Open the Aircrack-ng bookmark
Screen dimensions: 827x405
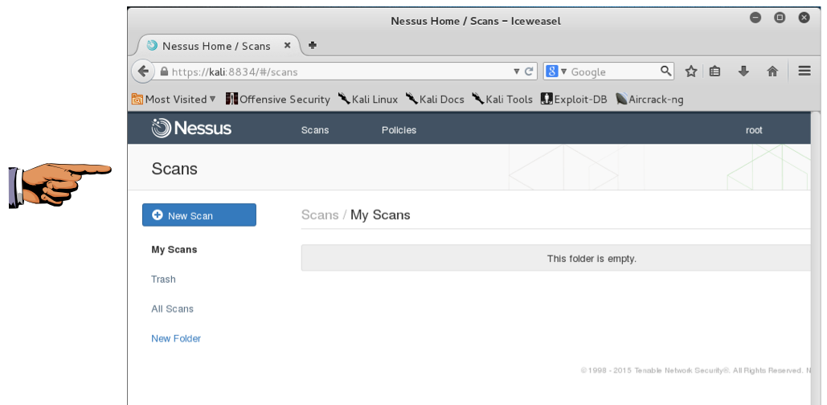(x=649, y=99)
